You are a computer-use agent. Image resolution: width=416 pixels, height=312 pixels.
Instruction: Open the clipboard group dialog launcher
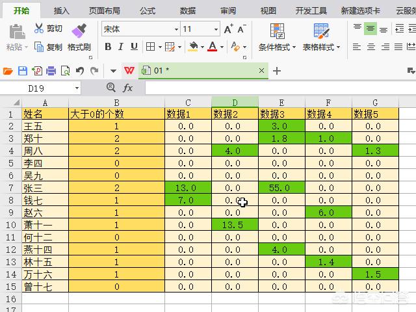pos(90,57)
